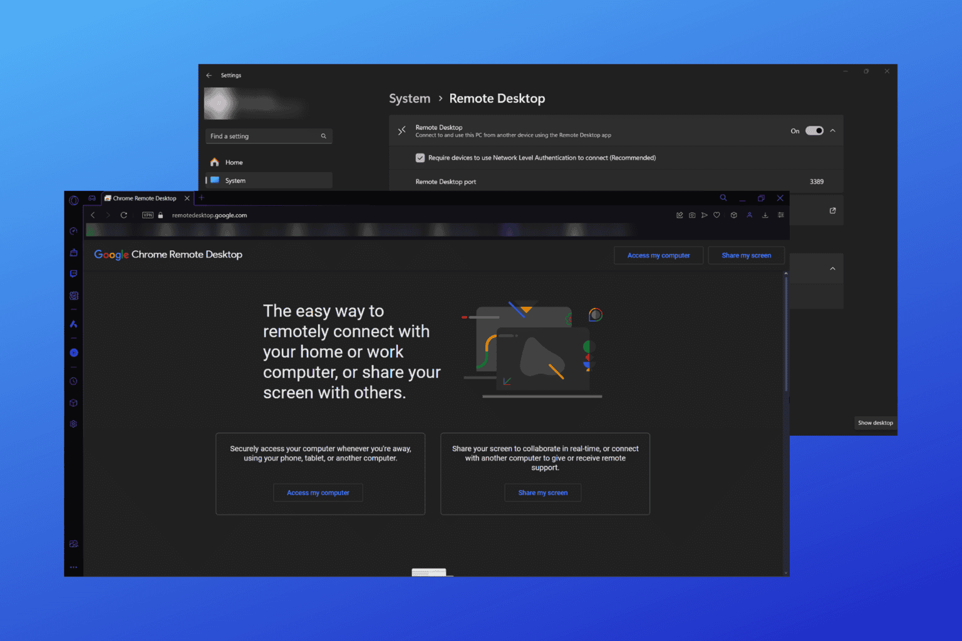Select the Chrome Remote Desktop tab
The height and width of the screenshot is (641, 962).
pyautogui.click(x=146, y=198)
